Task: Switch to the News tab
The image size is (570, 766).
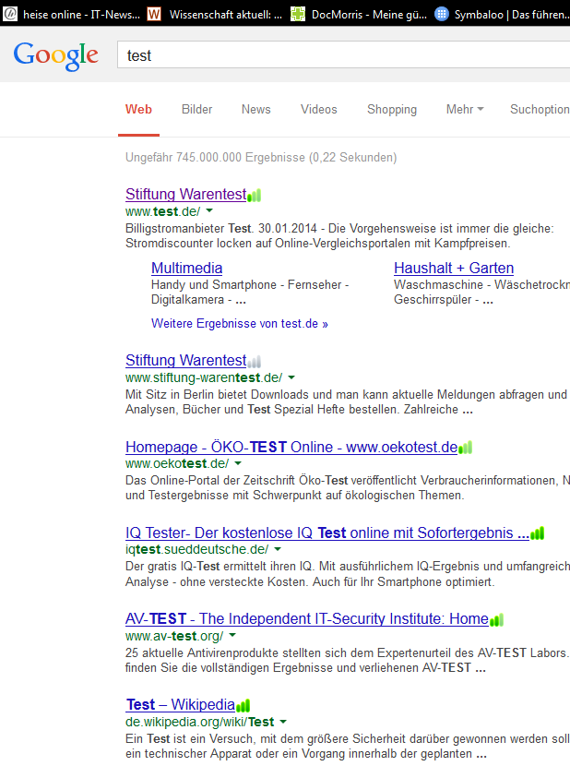Action: coord(255,110)
